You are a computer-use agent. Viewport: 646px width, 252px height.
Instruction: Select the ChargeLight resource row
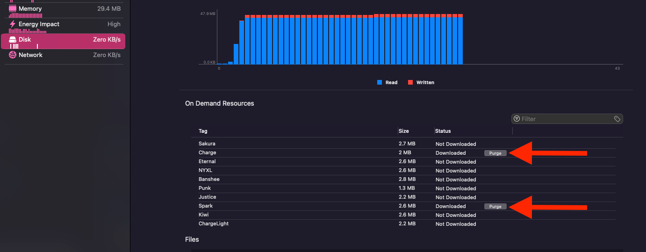tap(403, 224)
